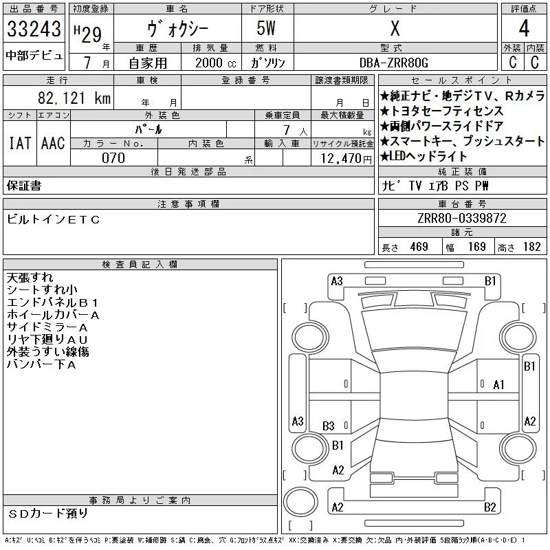Click the front-left wheel circle in diagram
This screenshot has width=550, height=550.
pos(310,338)
